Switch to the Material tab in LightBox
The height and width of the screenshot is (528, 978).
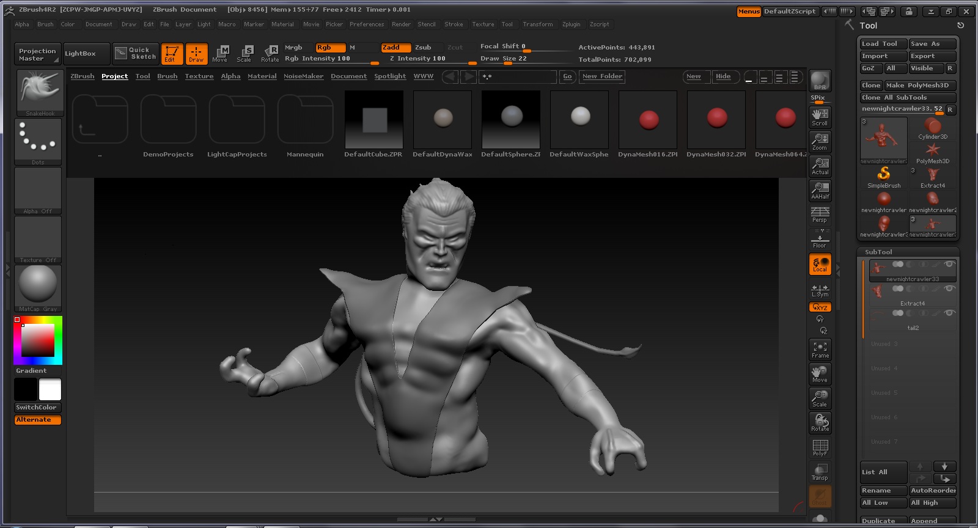click(262, 76)
